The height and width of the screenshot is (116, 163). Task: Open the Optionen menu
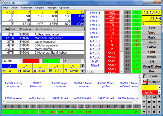[x=64, y=8]
